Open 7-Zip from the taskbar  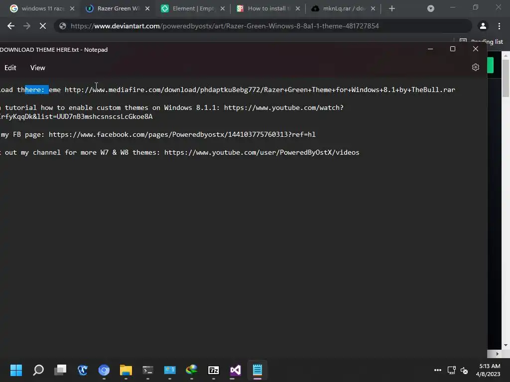point(214,370)
